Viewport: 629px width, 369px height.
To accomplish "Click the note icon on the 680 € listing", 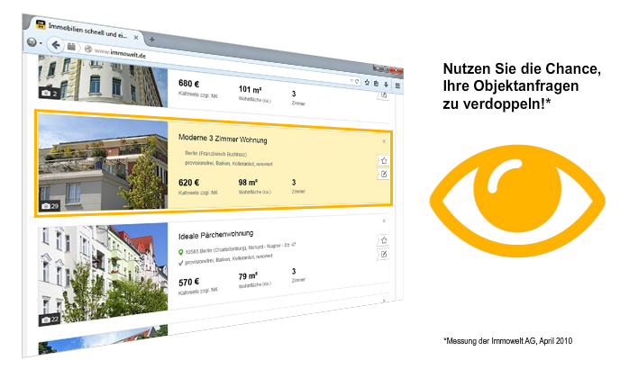I will coord(384,95).
